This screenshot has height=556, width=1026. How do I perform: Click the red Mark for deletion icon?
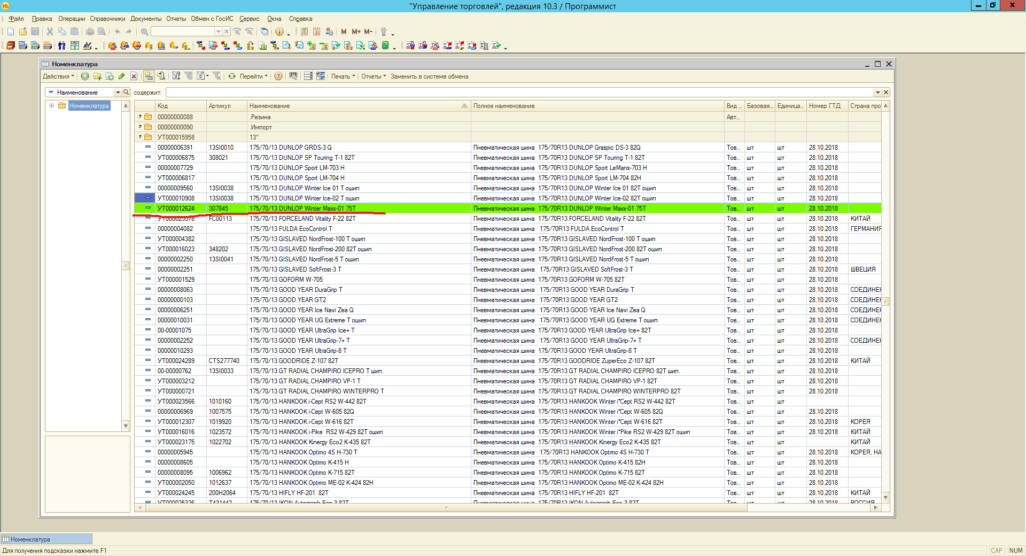[134, 76]
